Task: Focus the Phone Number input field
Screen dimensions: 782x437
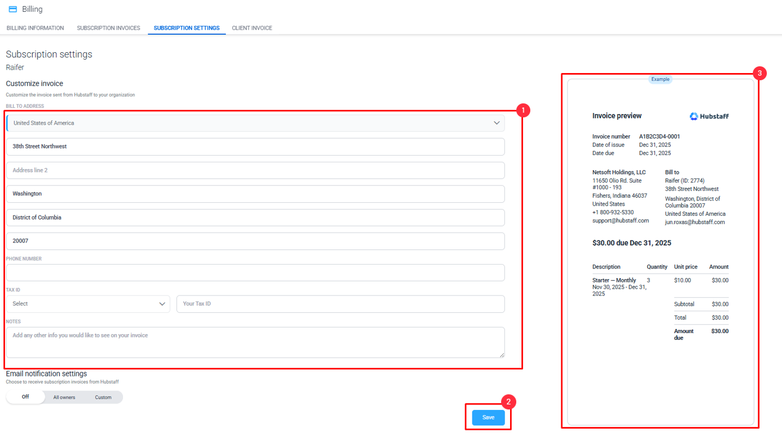Action: click(x=256, y=272)
